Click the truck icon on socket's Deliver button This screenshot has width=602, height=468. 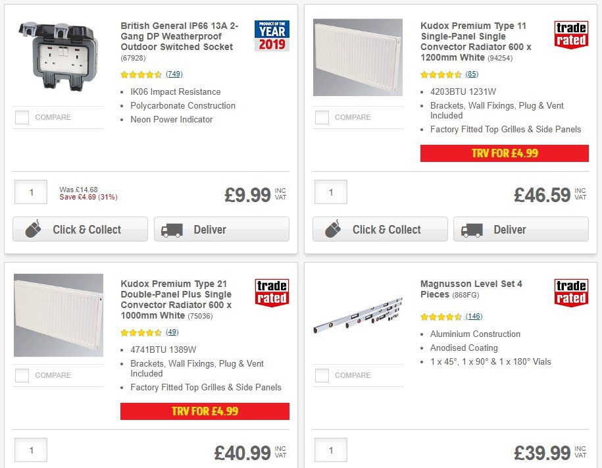(x=171, y=229)
